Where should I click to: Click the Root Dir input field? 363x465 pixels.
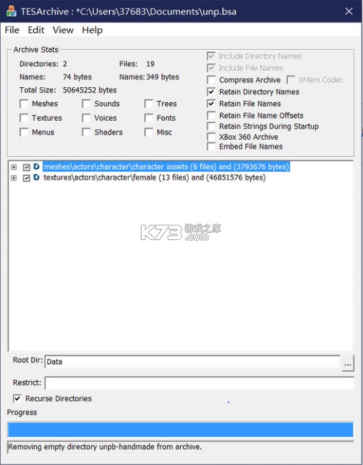point(193,362)
